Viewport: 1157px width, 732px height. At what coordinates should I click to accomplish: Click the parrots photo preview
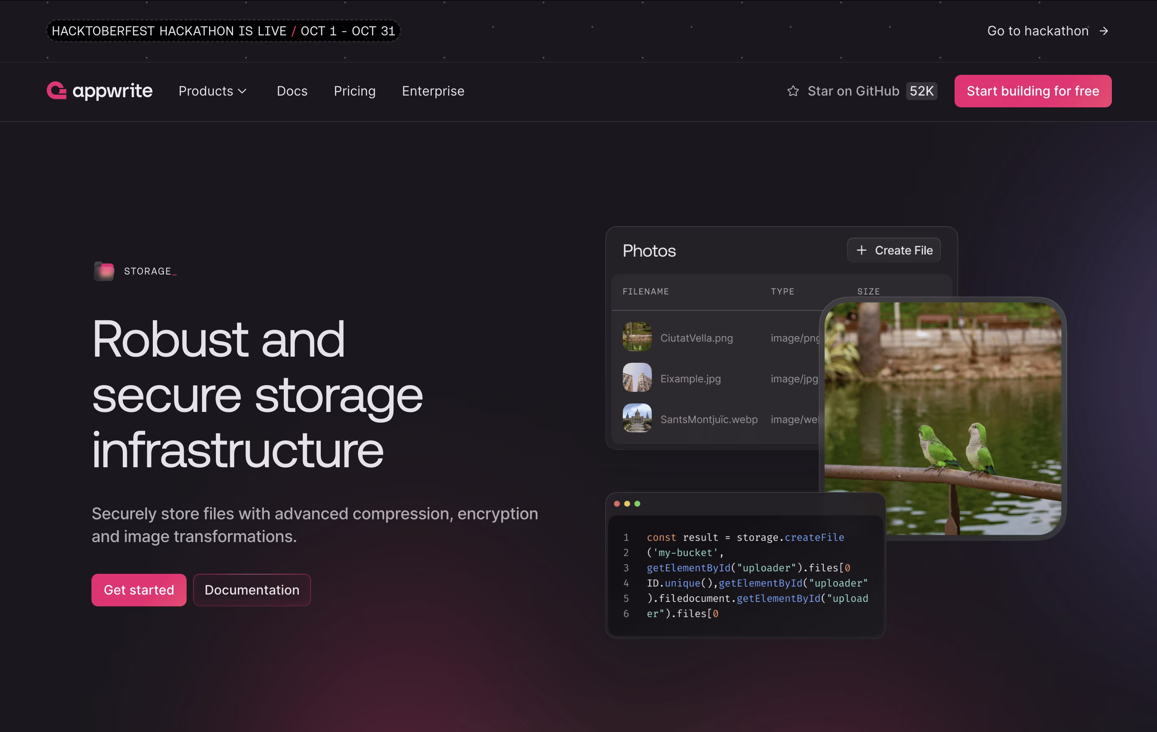943,418
